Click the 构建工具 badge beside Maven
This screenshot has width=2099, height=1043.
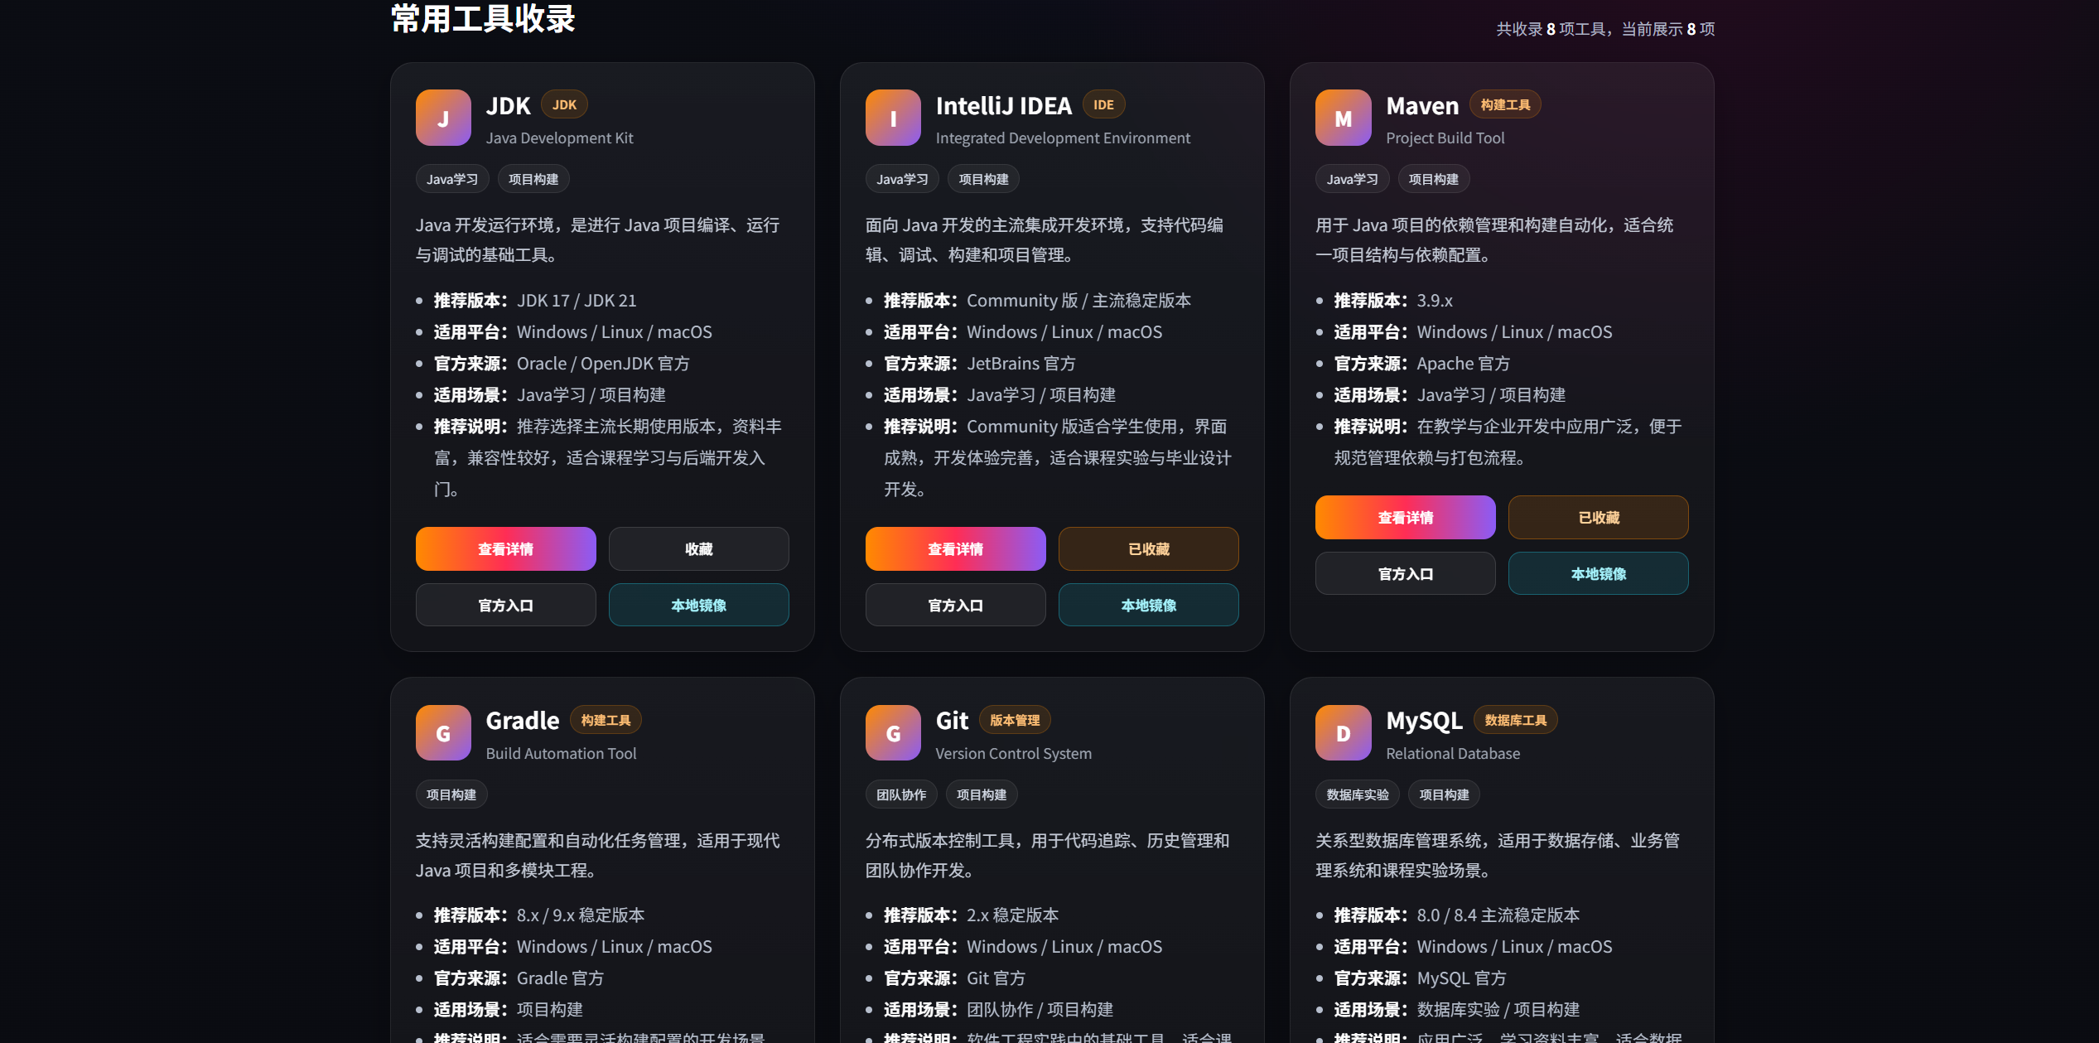tap(1505, 104)
